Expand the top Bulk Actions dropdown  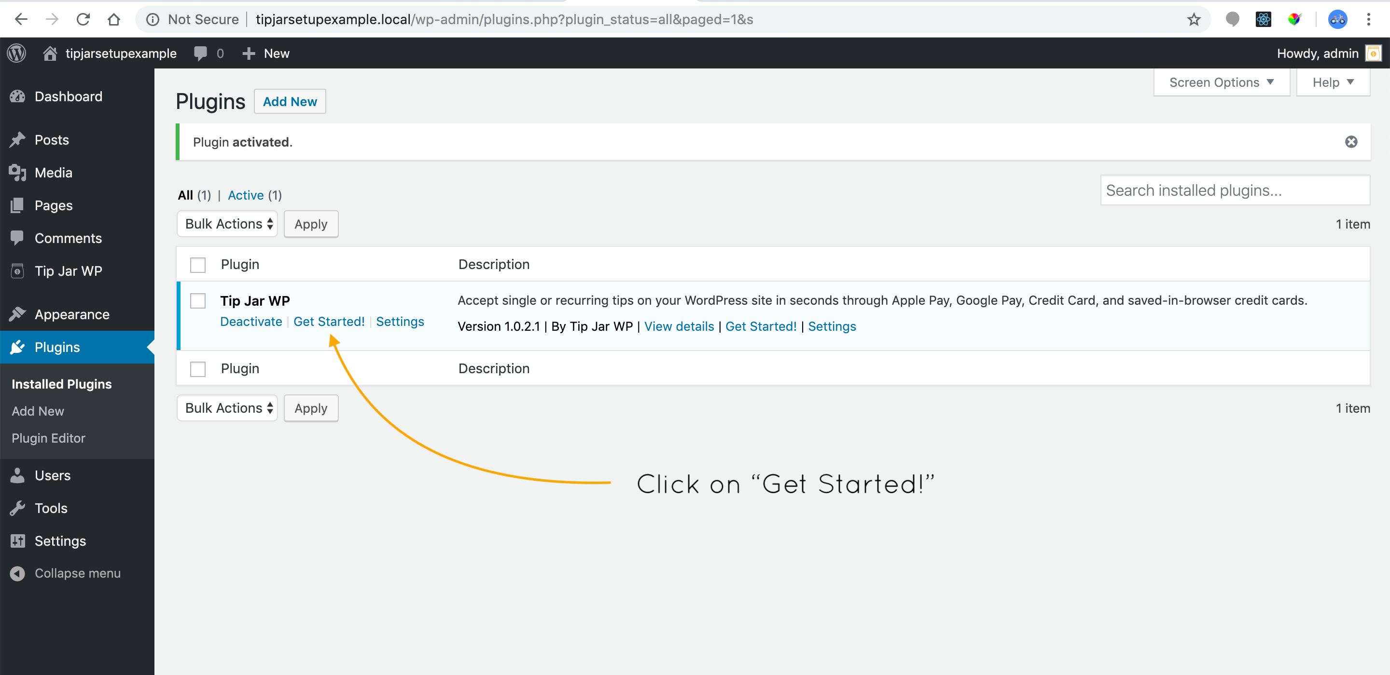coord(228,223)
